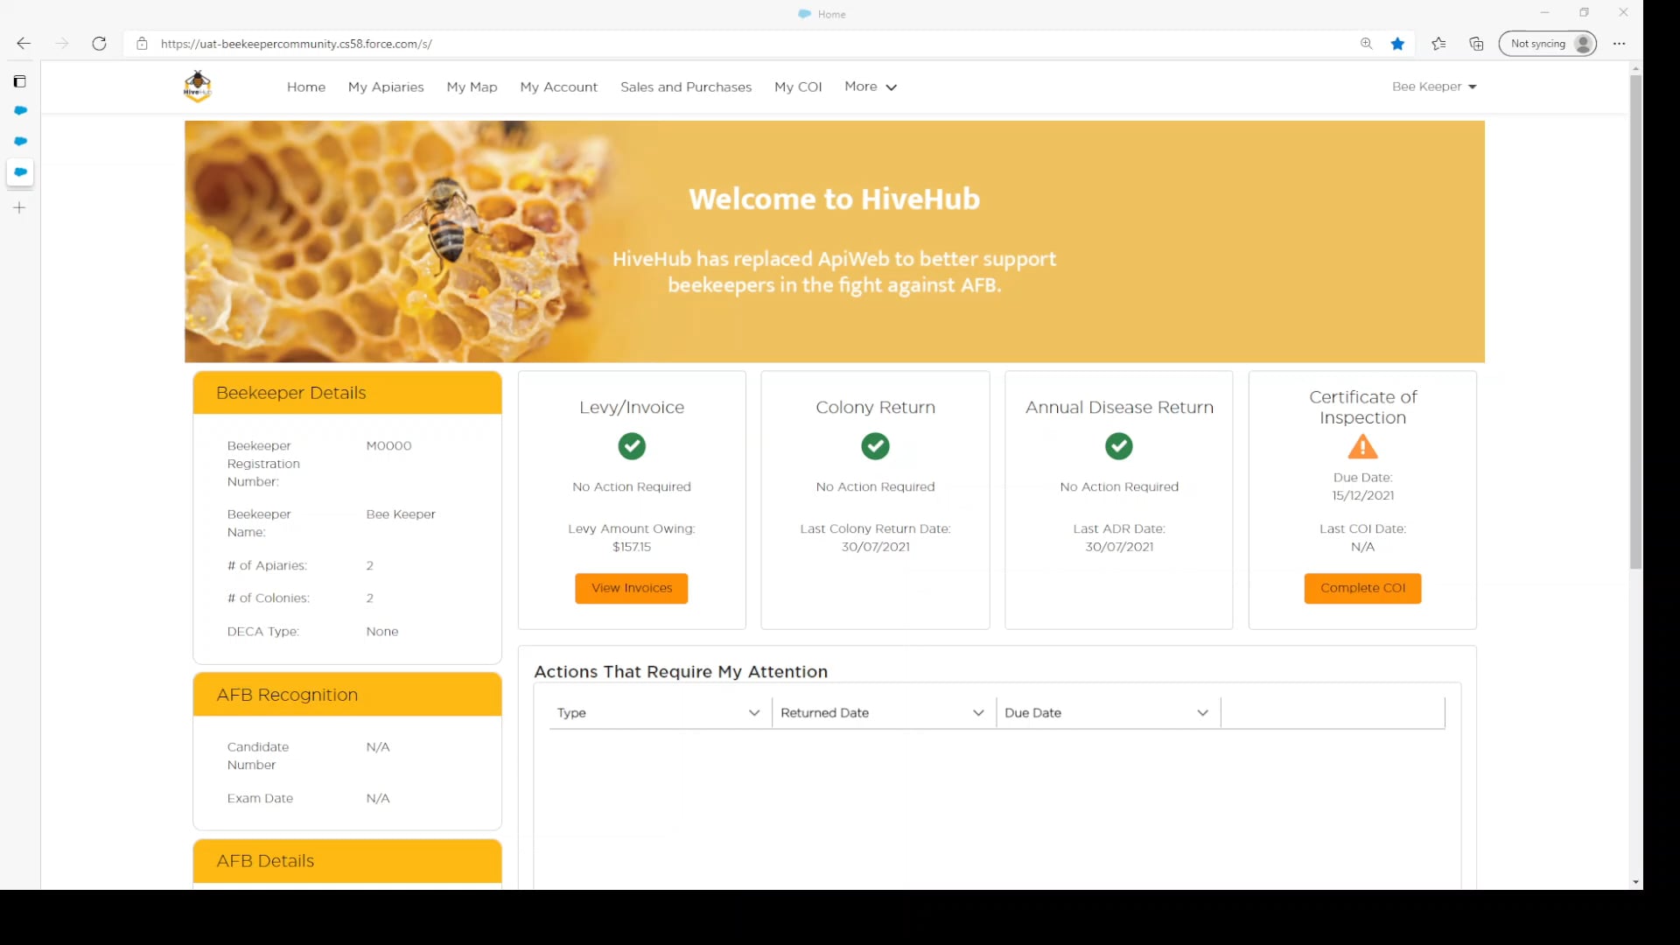Expand the Type column dropdown arrow
This screenshot has width=1680, height=945.
(754, 713)
